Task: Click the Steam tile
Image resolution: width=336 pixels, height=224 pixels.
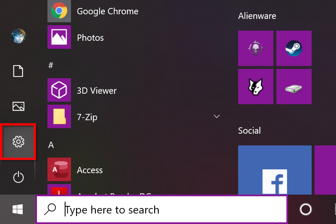Action: [294, 48]
